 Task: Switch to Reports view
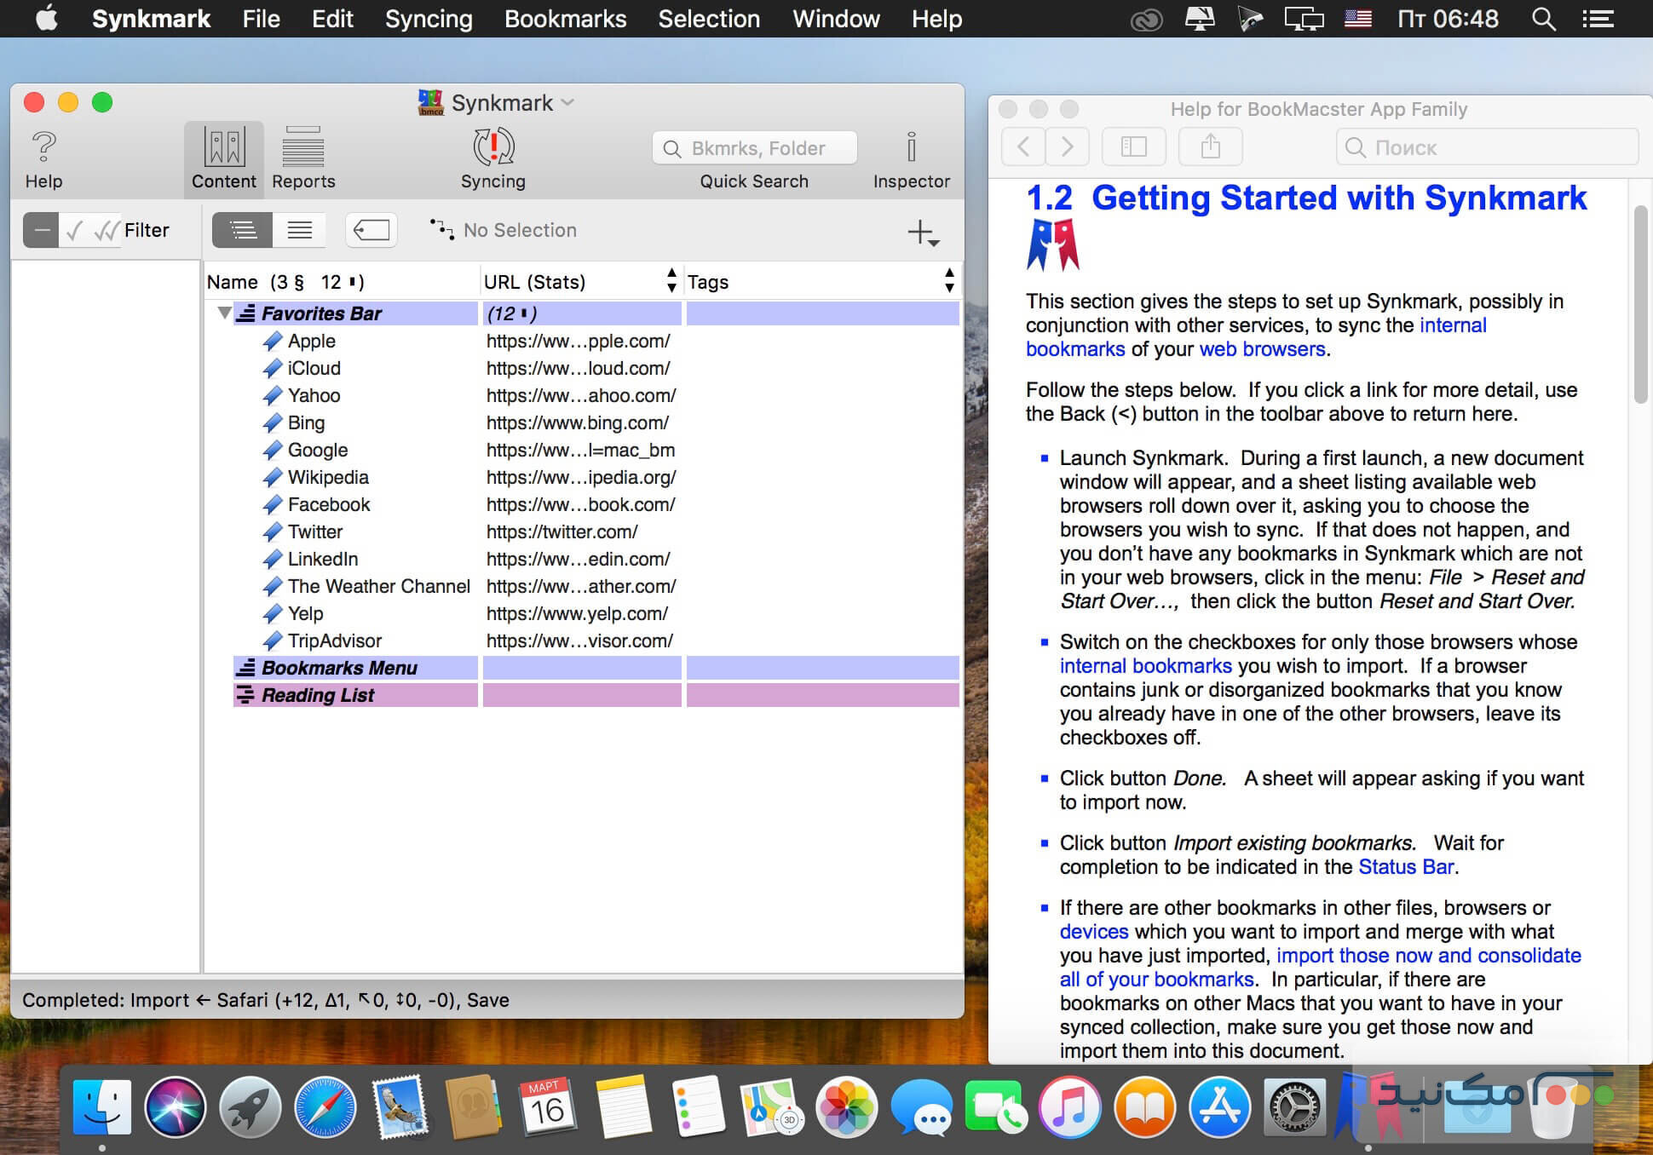coord(302,148)
